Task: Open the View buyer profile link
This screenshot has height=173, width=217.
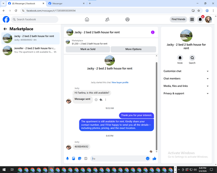Action: [x=120, y=83]
